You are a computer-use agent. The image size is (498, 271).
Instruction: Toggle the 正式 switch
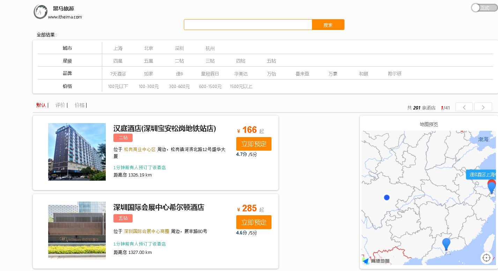484,8
